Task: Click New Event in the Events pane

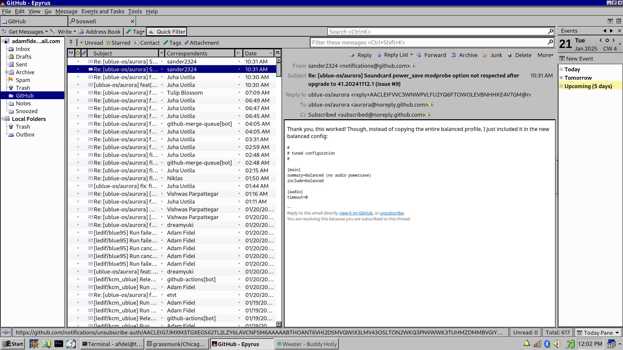Action: click(576, 59)
